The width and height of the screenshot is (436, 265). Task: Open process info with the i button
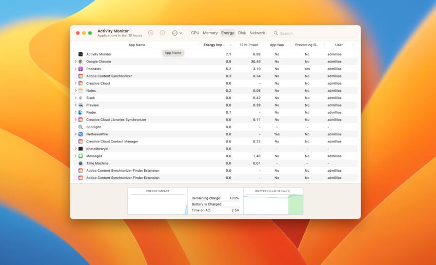pyautogui.click(x=162, y=33)
